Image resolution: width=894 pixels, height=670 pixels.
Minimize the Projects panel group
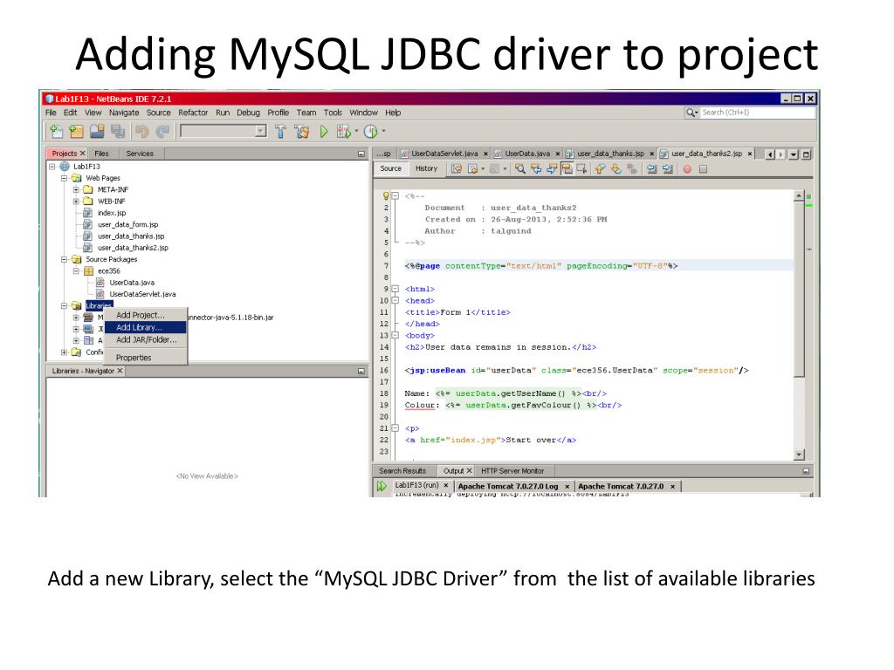pos(361,154)
